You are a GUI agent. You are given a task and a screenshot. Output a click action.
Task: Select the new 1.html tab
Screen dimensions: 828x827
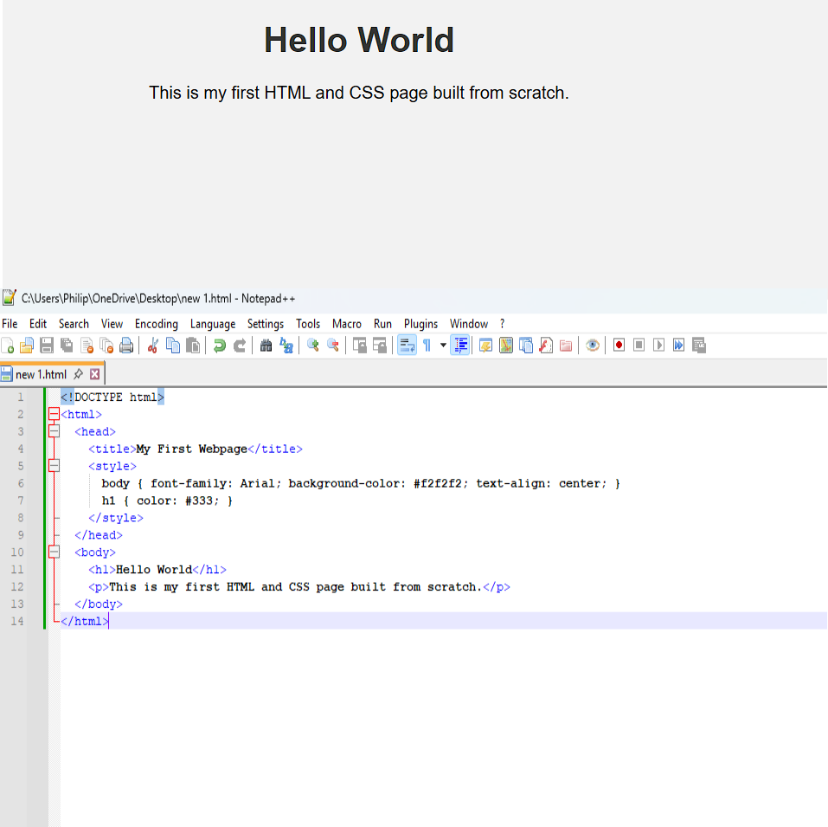pos(40,374)
